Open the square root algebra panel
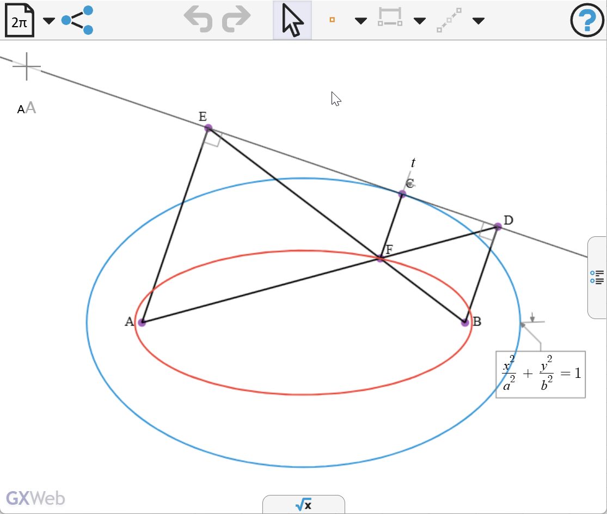Image resolution: width=607 pixels, height=514 pixels. tap(304, 504)
